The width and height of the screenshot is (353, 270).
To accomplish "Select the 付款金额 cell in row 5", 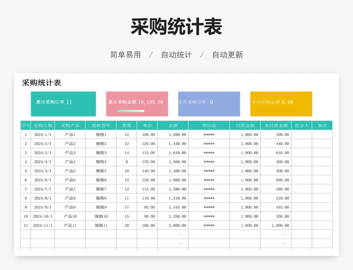I will [245, 171].
